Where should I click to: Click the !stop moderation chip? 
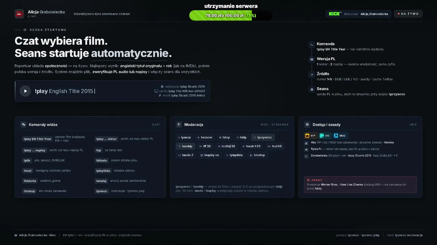[225, 137]
